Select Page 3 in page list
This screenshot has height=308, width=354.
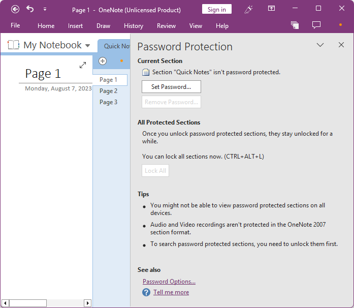[x=108, y=102]
